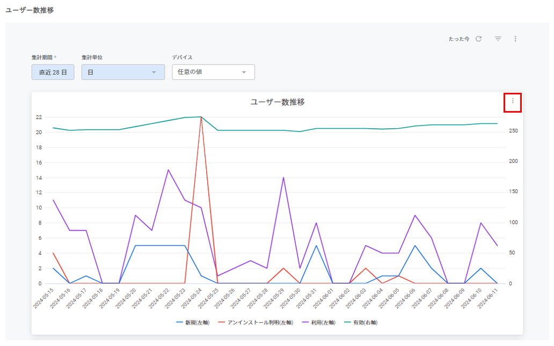Click the 2024-06-06 x-axis date label

pyautogui.click(x=406, y=298)
